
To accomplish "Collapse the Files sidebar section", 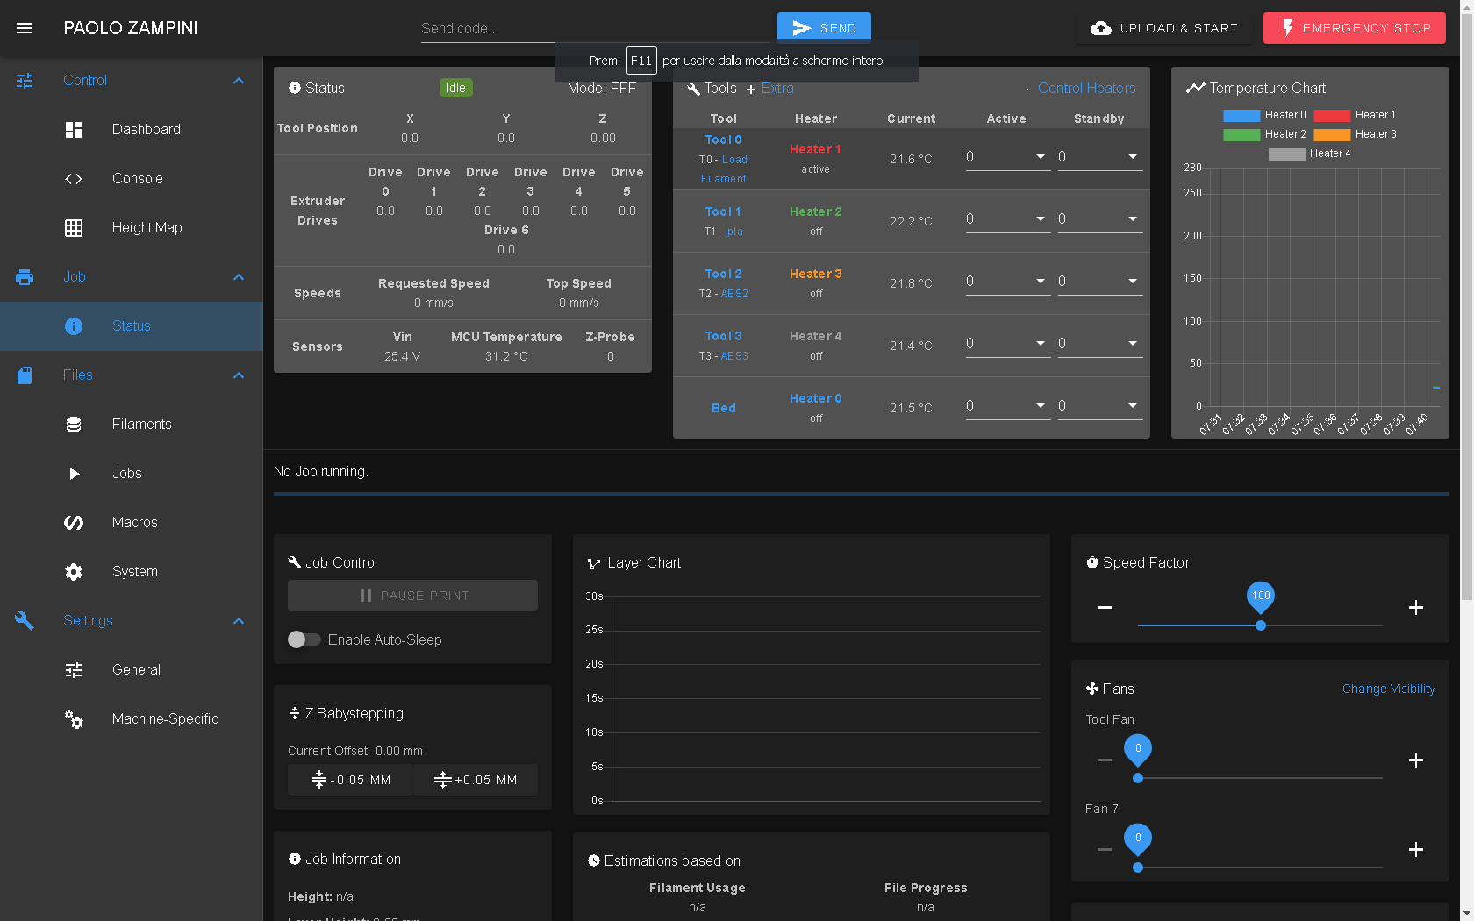I will (239, 375).
